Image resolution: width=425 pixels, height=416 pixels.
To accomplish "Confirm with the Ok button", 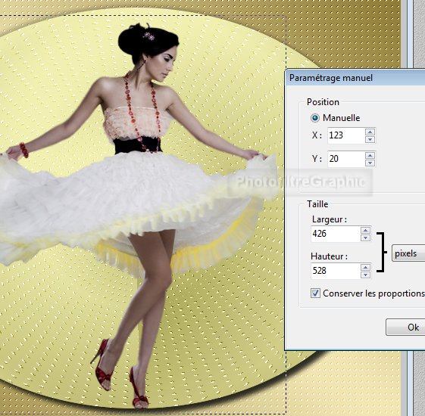I will pyautogui.click(x=405, y=328).
